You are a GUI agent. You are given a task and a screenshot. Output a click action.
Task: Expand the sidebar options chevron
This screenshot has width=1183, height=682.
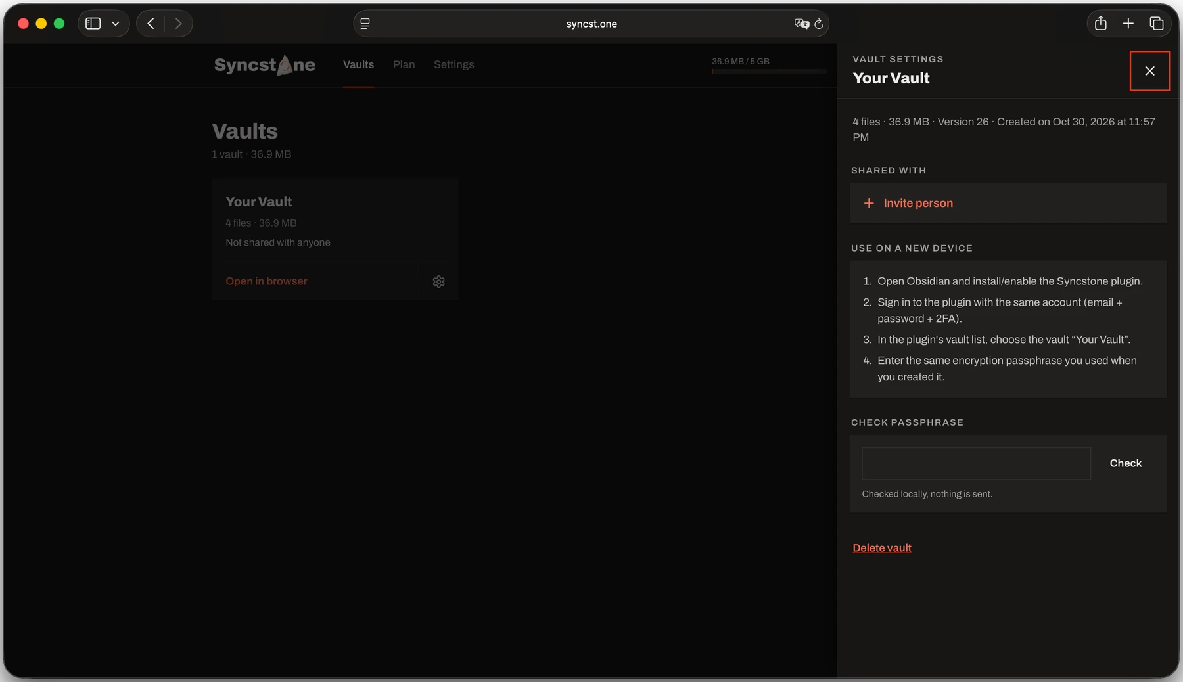116,24
